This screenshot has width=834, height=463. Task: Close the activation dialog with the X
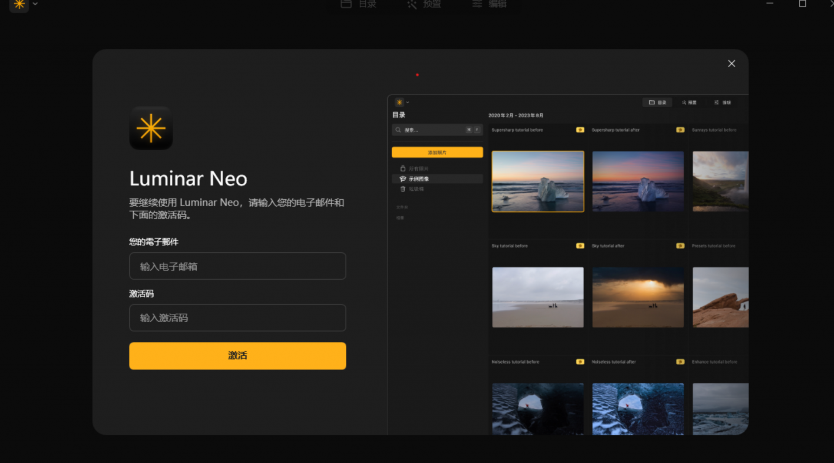click(731, 63)
